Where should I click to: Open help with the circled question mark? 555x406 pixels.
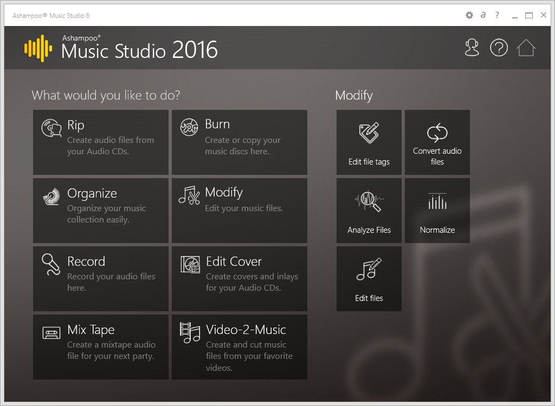(499, 48)
